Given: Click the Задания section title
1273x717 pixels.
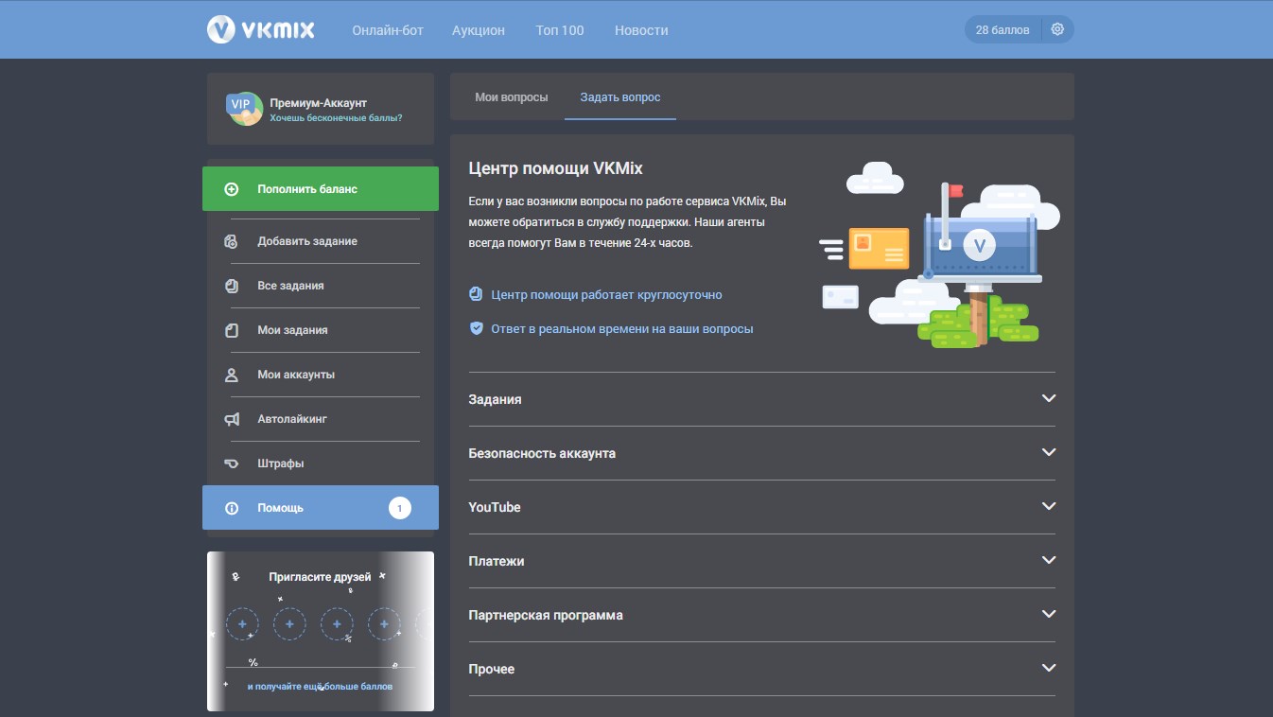Looking at the screenshot, I should click(x=495, y=399).
